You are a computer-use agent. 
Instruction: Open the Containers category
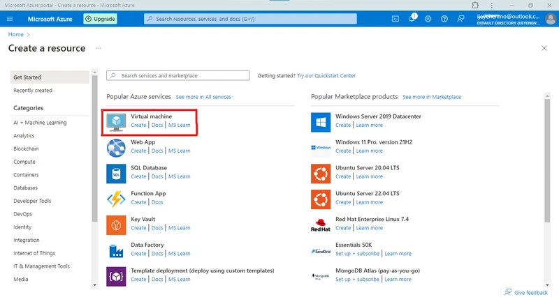pyautogui.click(x=26, y=174)
